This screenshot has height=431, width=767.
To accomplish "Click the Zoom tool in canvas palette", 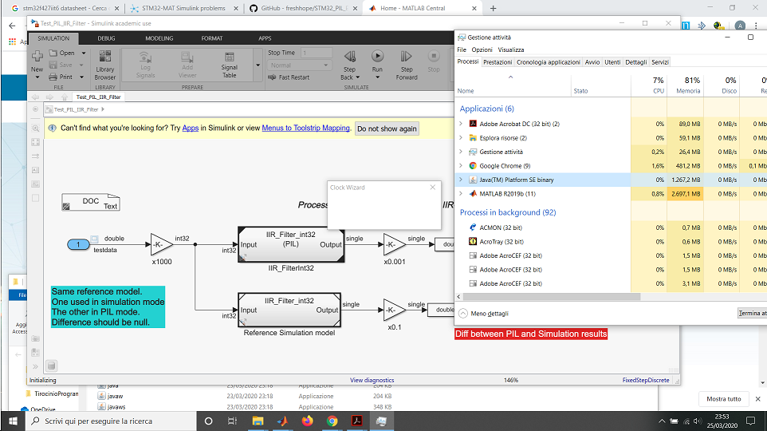I will coord(35,129).
